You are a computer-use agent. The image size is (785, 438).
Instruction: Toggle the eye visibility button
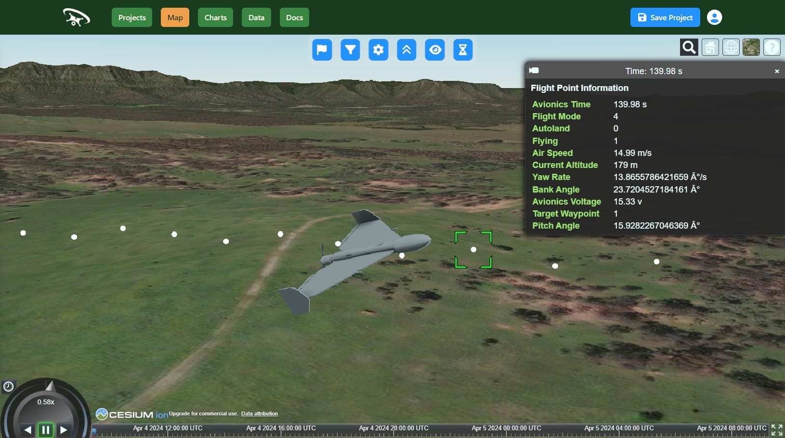click(x=435, y=50)
